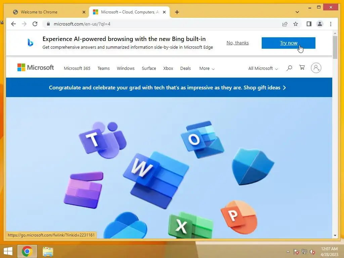Click the forward navigation arrow
This screenshot has width=344, height=258.
[24, 24]
